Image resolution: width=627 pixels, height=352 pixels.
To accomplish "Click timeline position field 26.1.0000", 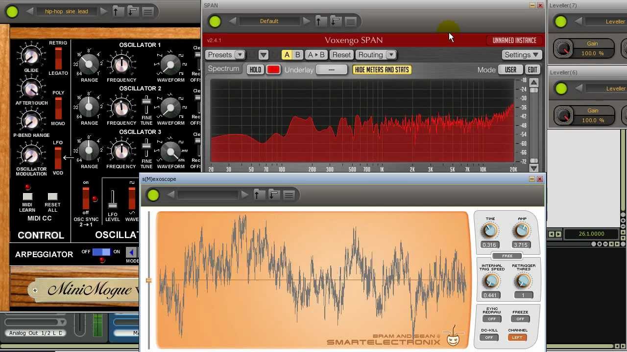I will click(x=591, y=234).
